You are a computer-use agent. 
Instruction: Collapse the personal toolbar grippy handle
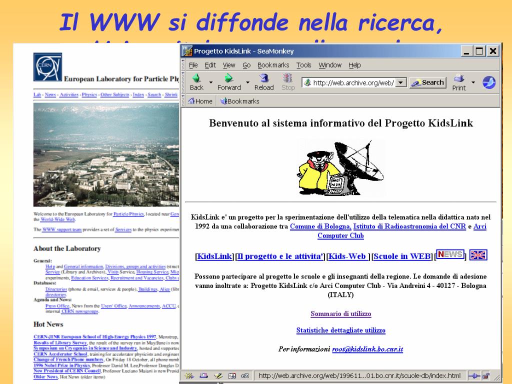183,101
